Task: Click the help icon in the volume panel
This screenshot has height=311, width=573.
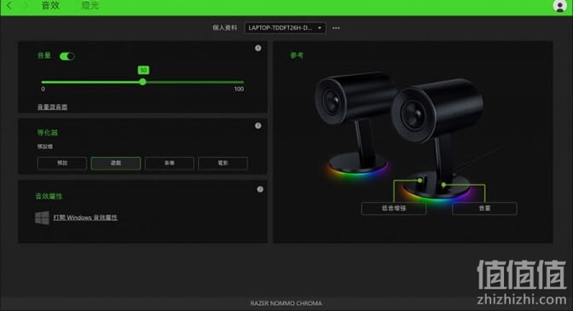Action: click(258, 49)
